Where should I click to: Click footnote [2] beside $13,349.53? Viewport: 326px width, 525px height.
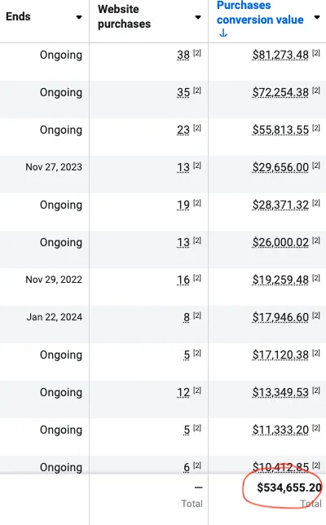click(316, 390)
